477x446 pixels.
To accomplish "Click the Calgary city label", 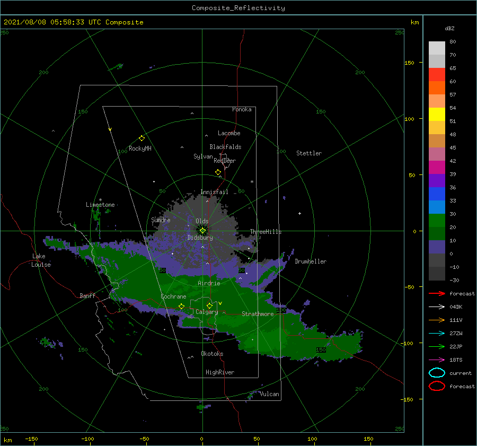I will point(207,312).
